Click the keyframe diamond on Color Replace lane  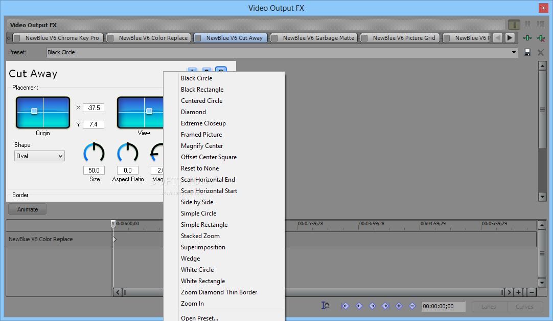[x=114, y=240]
